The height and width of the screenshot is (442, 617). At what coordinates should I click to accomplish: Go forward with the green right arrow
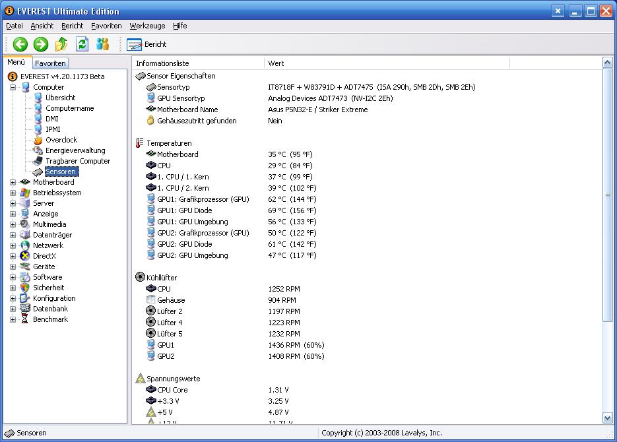[x=40, y=44]
